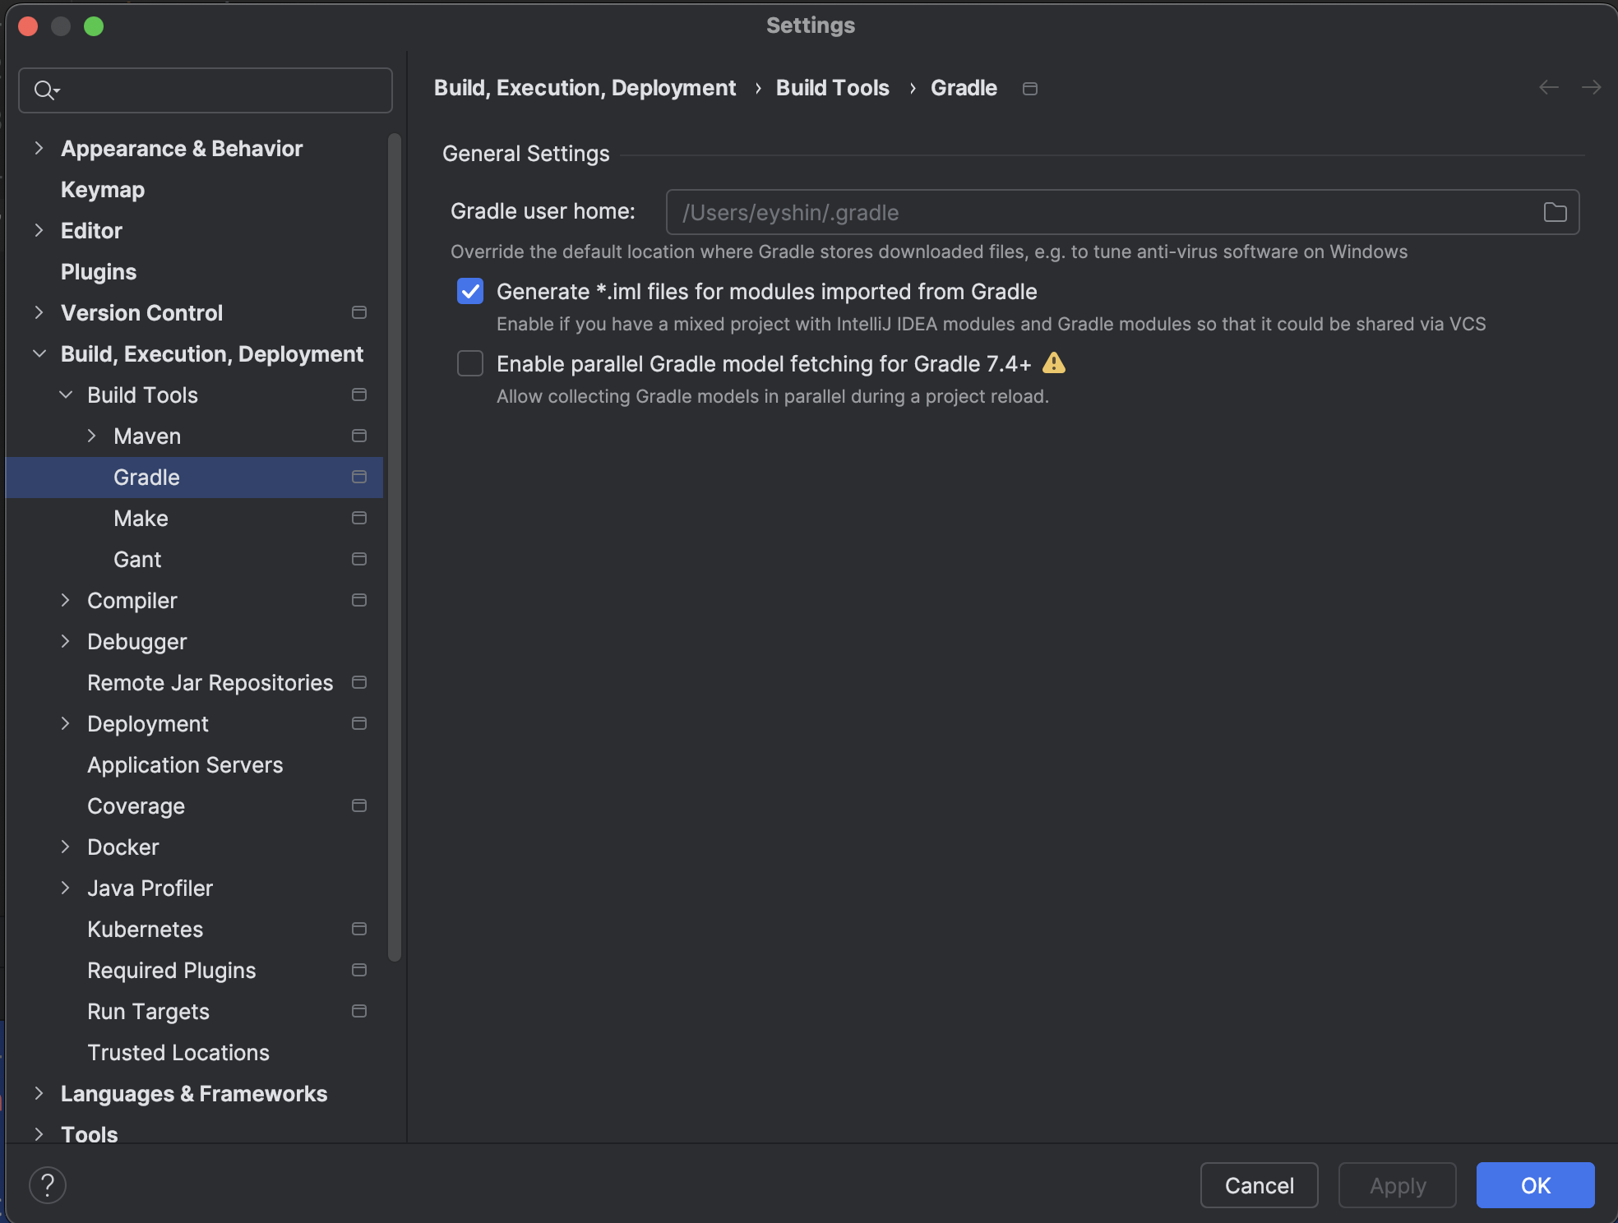This screenshot has width=1618, height=1223.
Task: Click the back arrow in settings header
Action: pyautogui.click(x=1549, y=87)
